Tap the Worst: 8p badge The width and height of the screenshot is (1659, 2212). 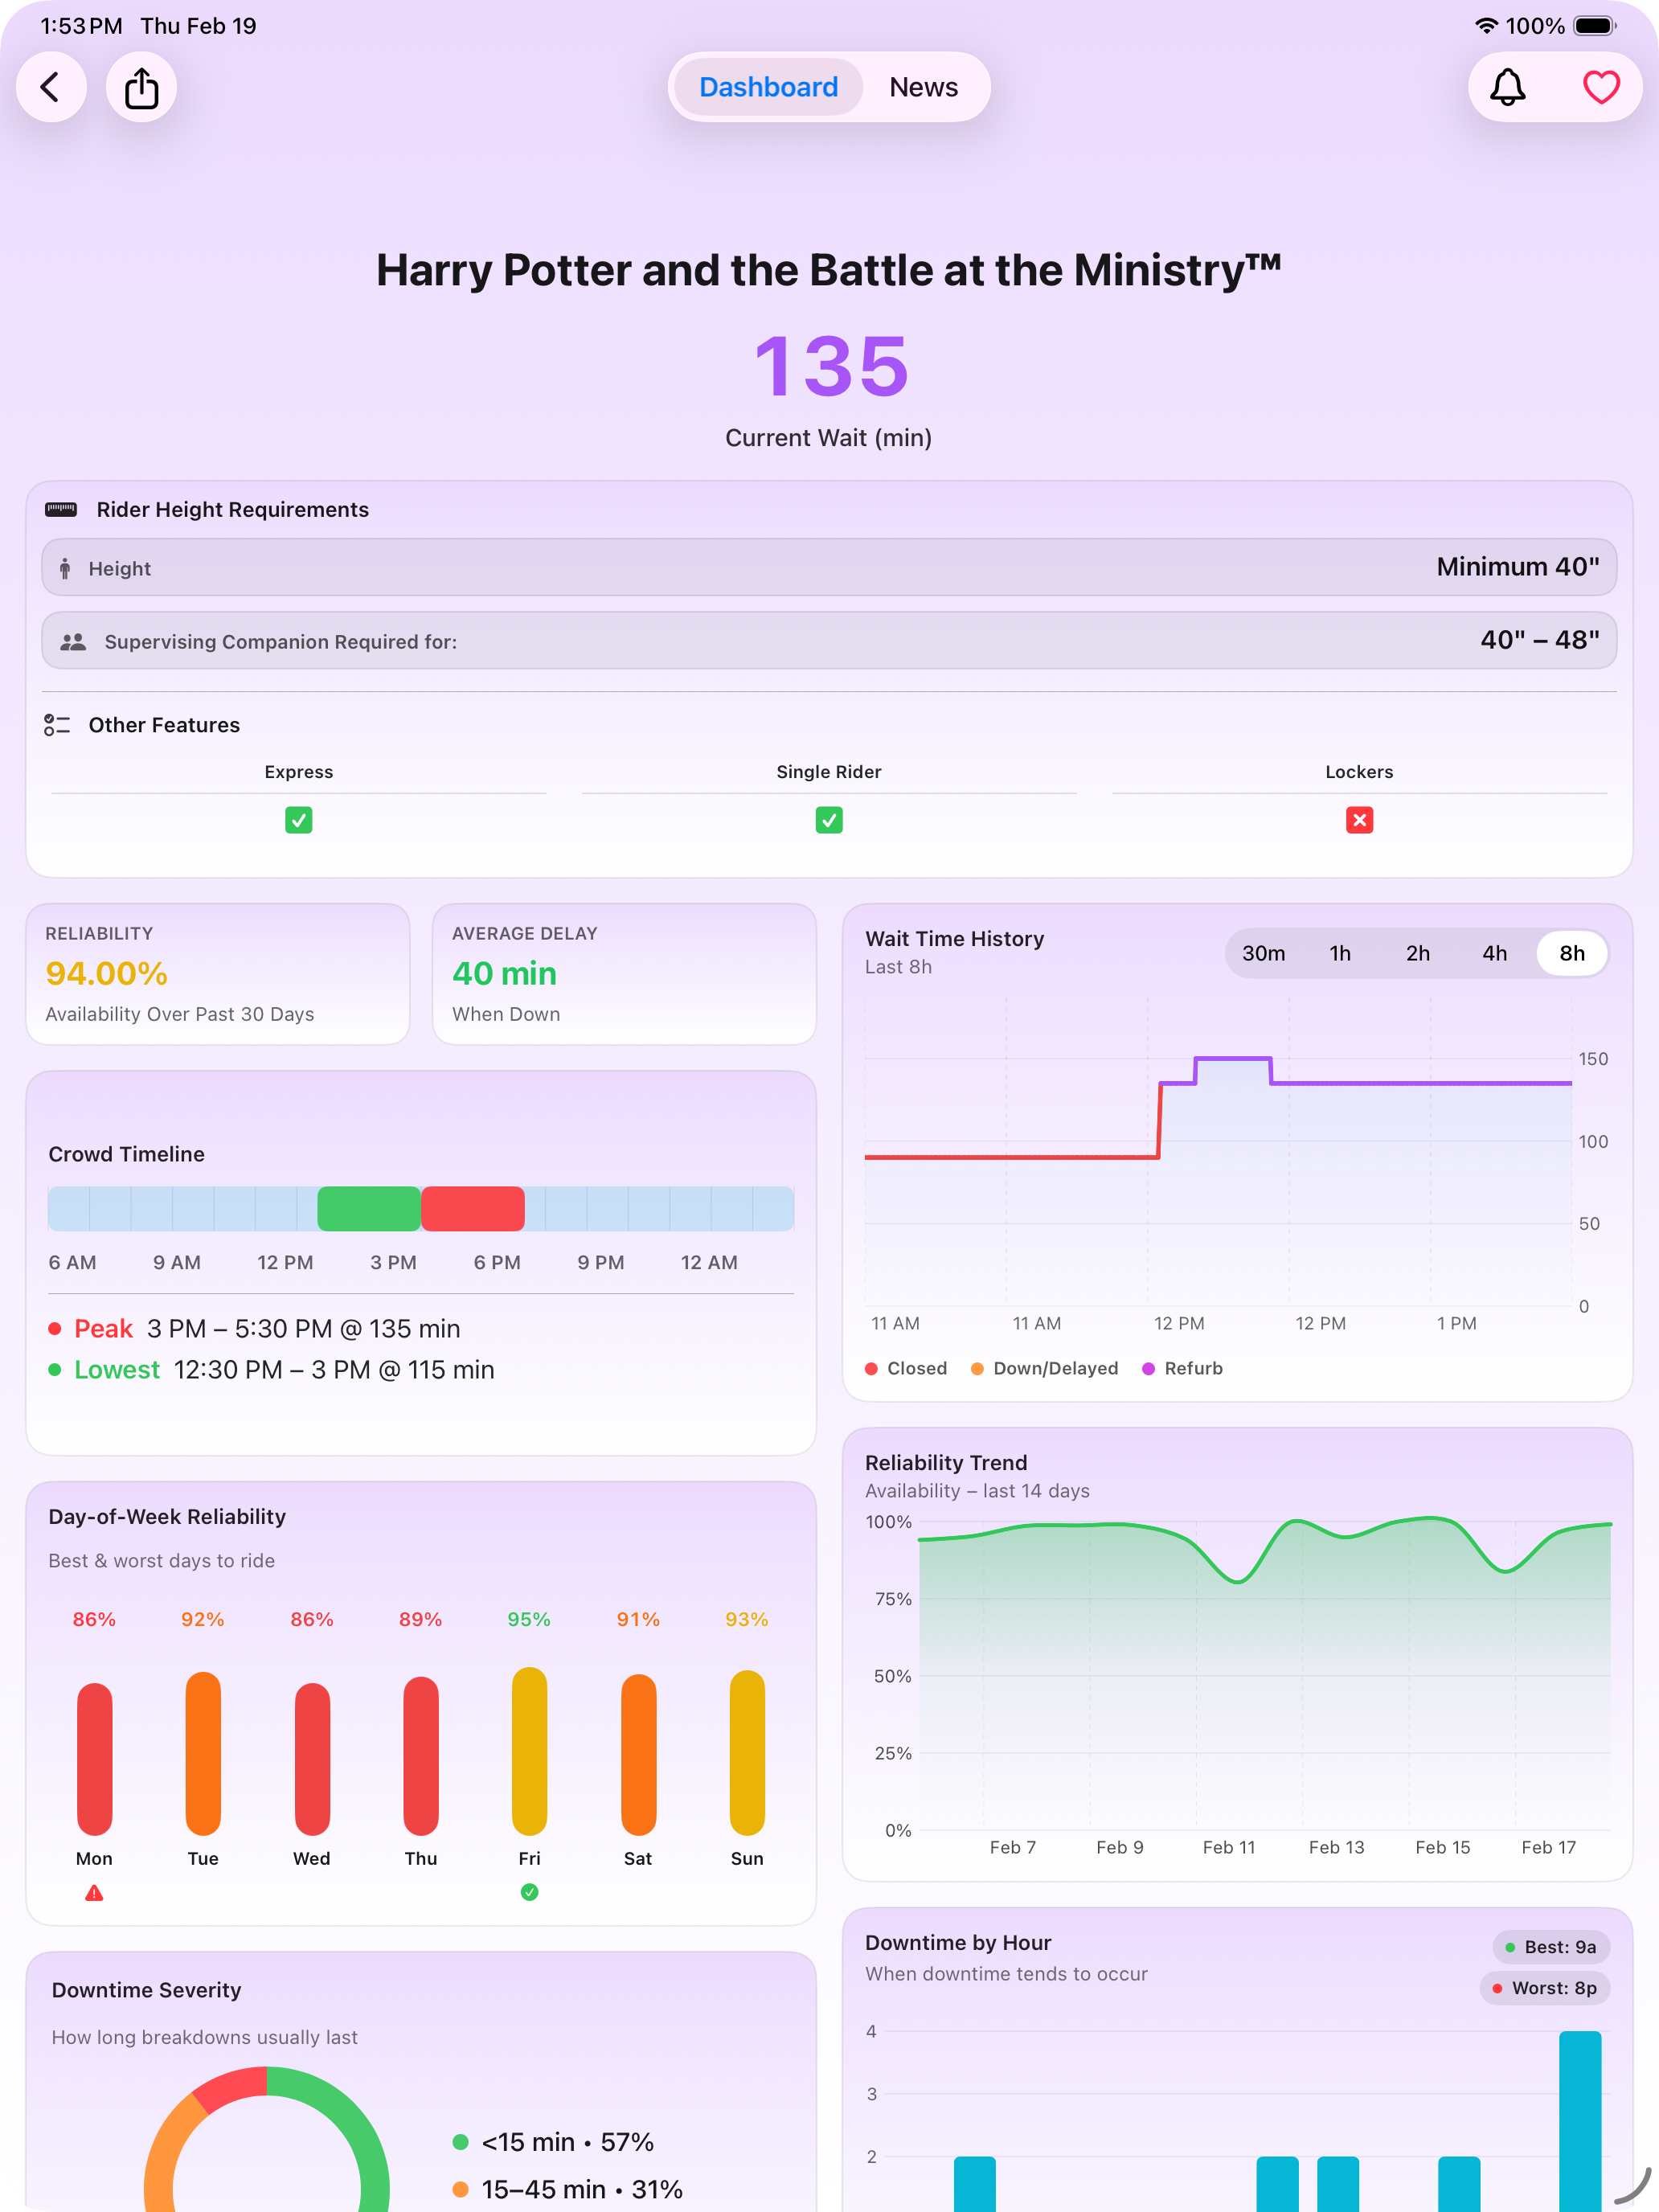[x=1545, y=1988]
